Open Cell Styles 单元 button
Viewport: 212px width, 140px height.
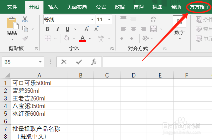point(204,39)
